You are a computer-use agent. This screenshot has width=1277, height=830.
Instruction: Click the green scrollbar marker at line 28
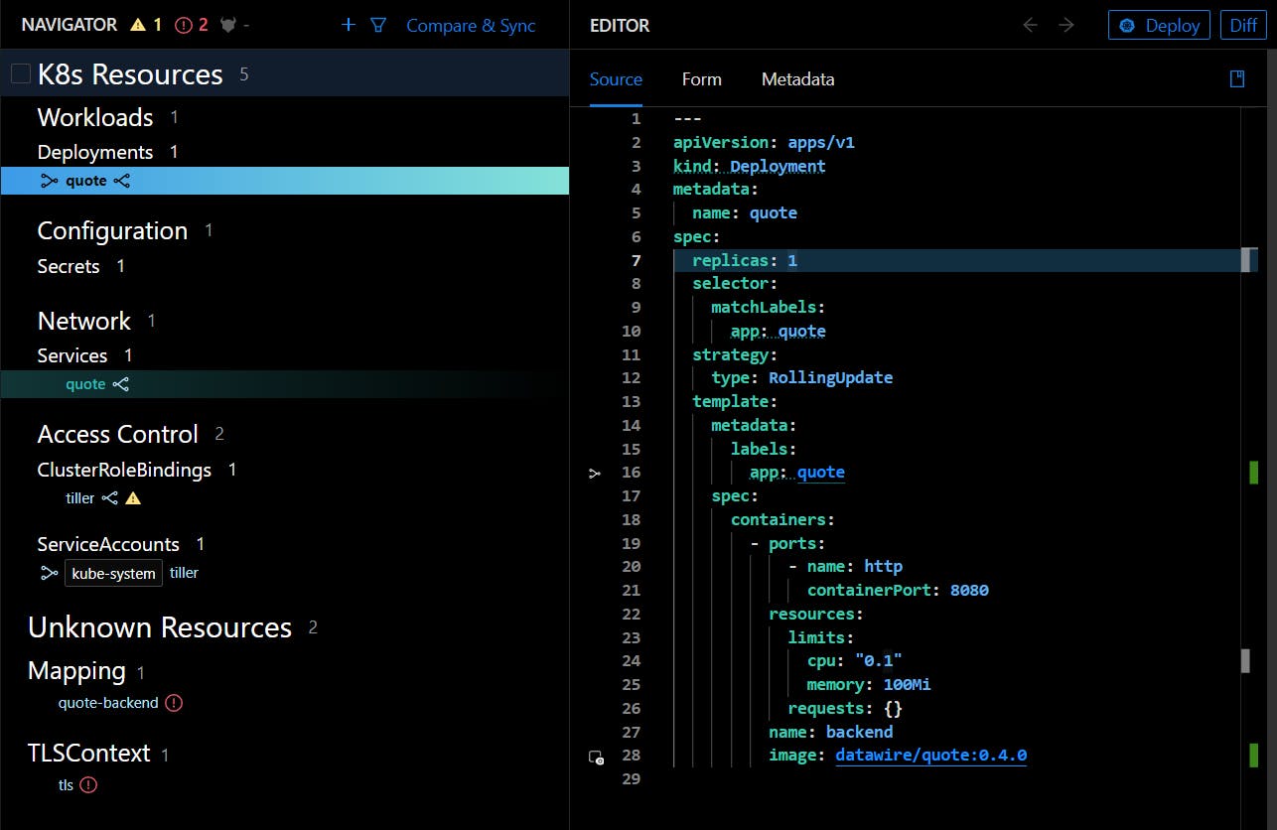[1253, 756]
